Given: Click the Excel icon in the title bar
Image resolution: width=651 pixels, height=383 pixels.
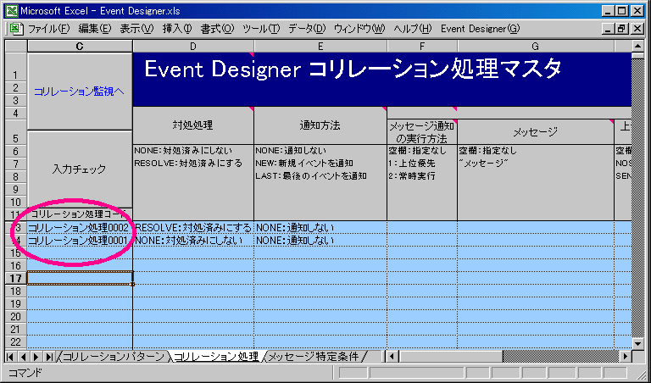Looking at the screenshot, I should (x=12, y=11).
